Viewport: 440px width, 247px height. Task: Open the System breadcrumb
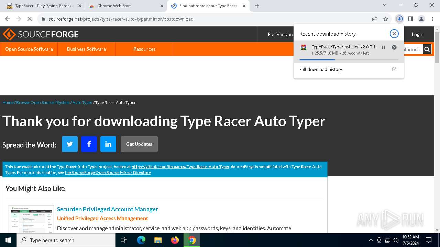point(63,103)
